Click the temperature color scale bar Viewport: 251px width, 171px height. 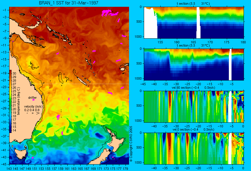pos(10,101)
